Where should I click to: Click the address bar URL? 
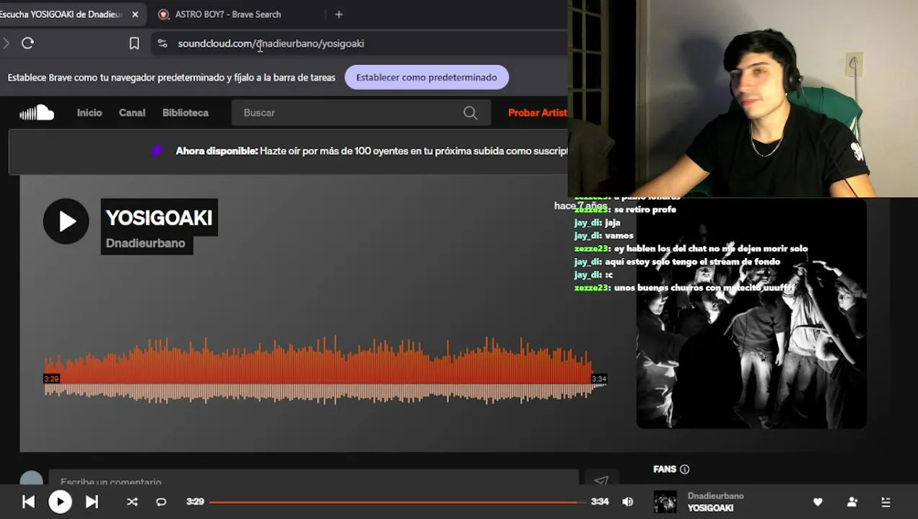271,43
